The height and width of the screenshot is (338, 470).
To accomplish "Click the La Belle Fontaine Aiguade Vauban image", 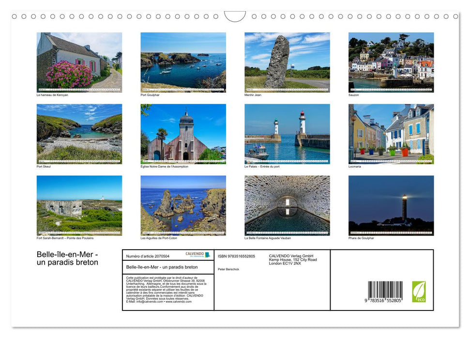I will coord(287,205).
